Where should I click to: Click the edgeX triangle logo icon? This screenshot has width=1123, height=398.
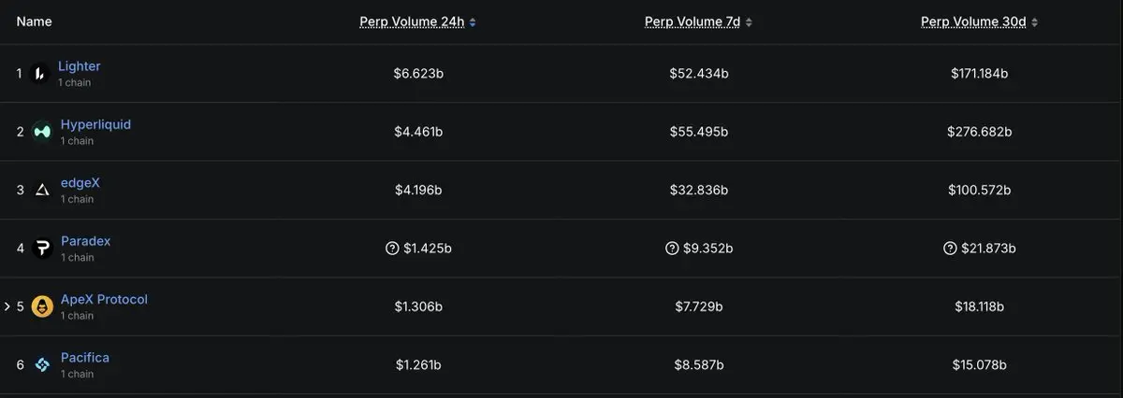point(42,190)
